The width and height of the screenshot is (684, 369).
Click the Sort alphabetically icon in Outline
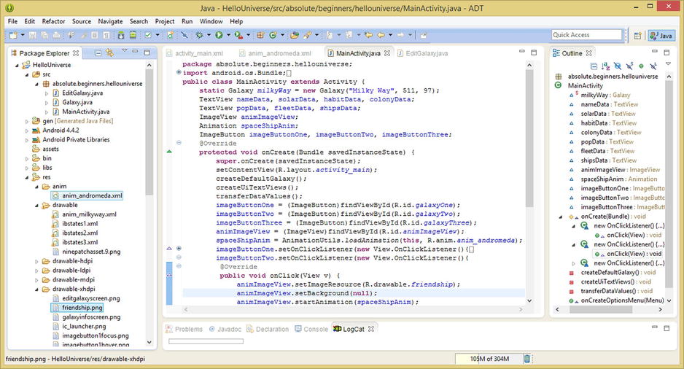point(607,66)
